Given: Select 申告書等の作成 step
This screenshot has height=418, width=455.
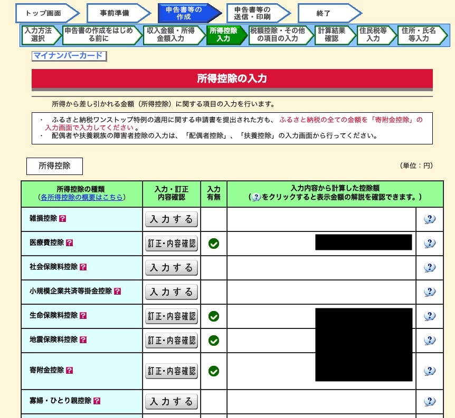Looking at the screenshot, I should (x=189, y=13).
